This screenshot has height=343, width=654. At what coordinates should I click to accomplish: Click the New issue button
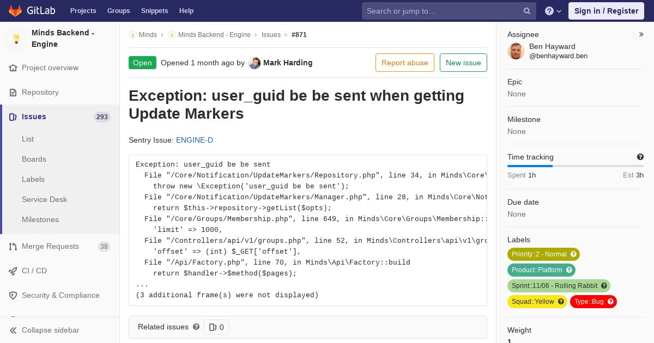point(463,63)
